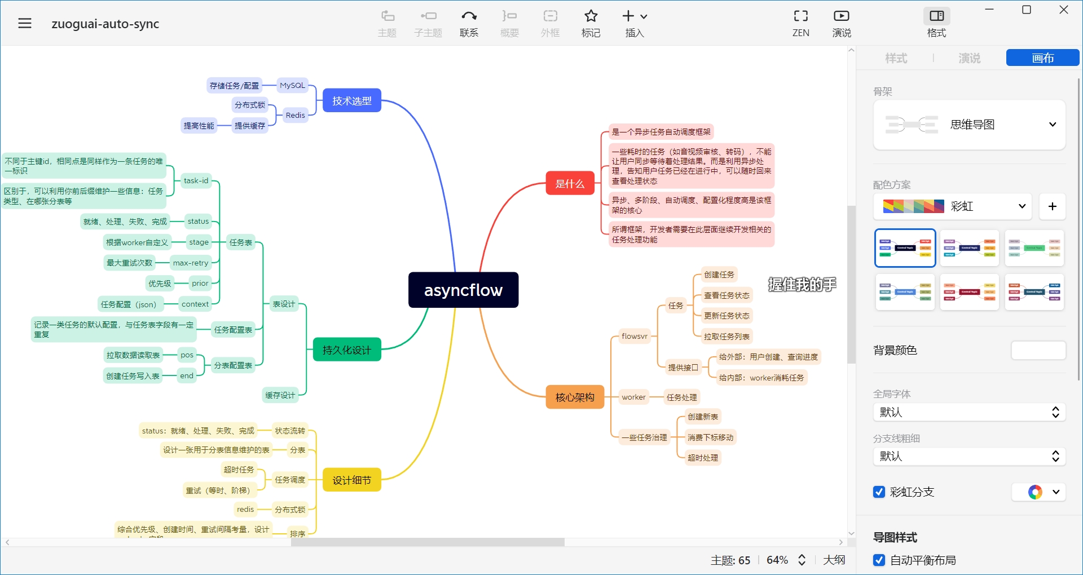Click the zuoguai-auto-sync document title
This screenshot has width=1083, height=575.
[105, 24]
